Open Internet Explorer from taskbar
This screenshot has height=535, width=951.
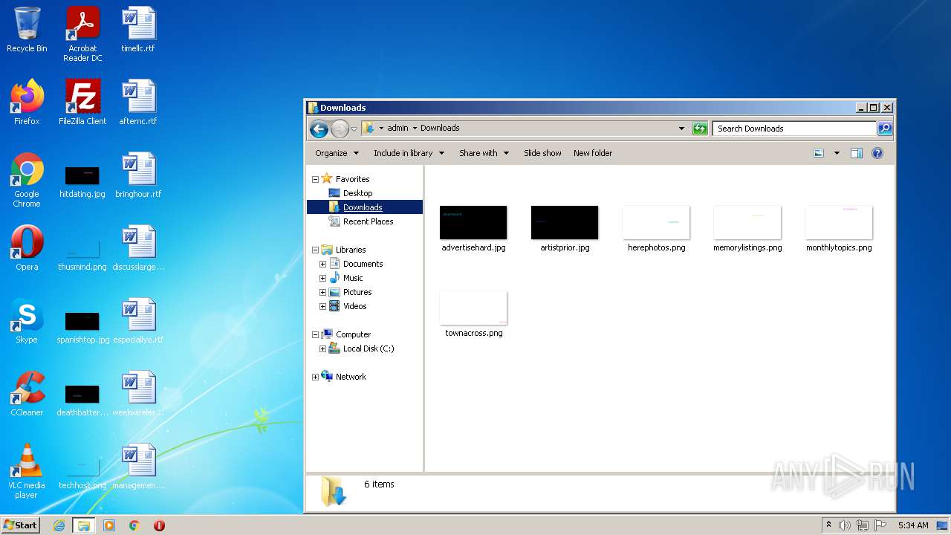59,525
